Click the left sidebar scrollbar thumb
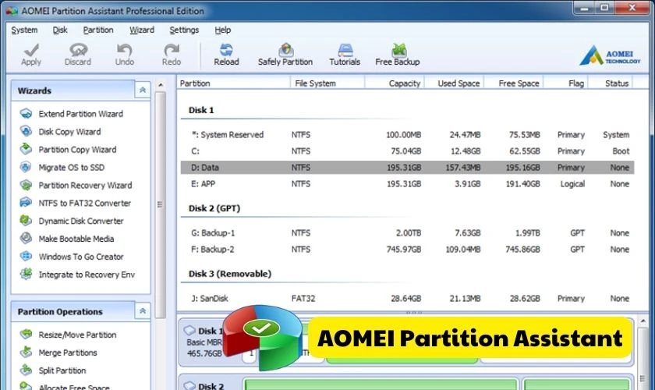Screen dimensions: 655x390 (161, 205)
